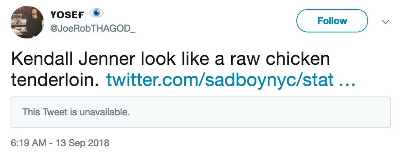This screenshot has width=402, height=153.
Task: Open the down-arrow menu beside Follow
Action: [386, 22]
